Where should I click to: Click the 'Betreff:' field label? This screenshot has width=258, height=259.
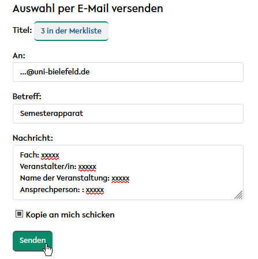tap(27, 96)
